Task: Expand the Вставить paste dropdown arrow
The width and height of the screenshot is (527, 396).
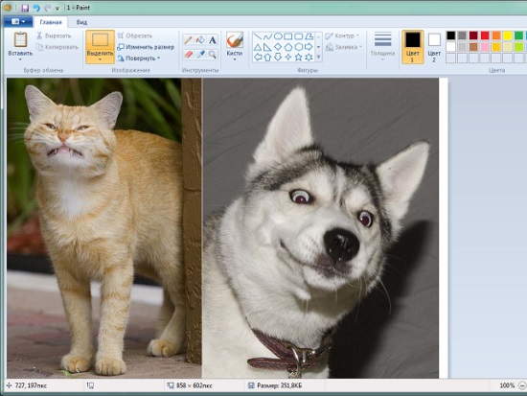Action: [x=20, y=58]
